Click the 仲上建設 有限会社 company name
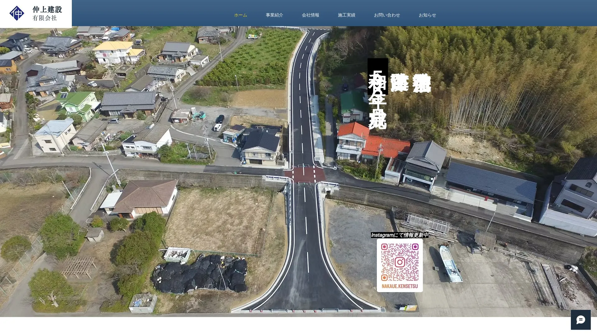This screenshot has height=336, width=597. tap(47, 13)
